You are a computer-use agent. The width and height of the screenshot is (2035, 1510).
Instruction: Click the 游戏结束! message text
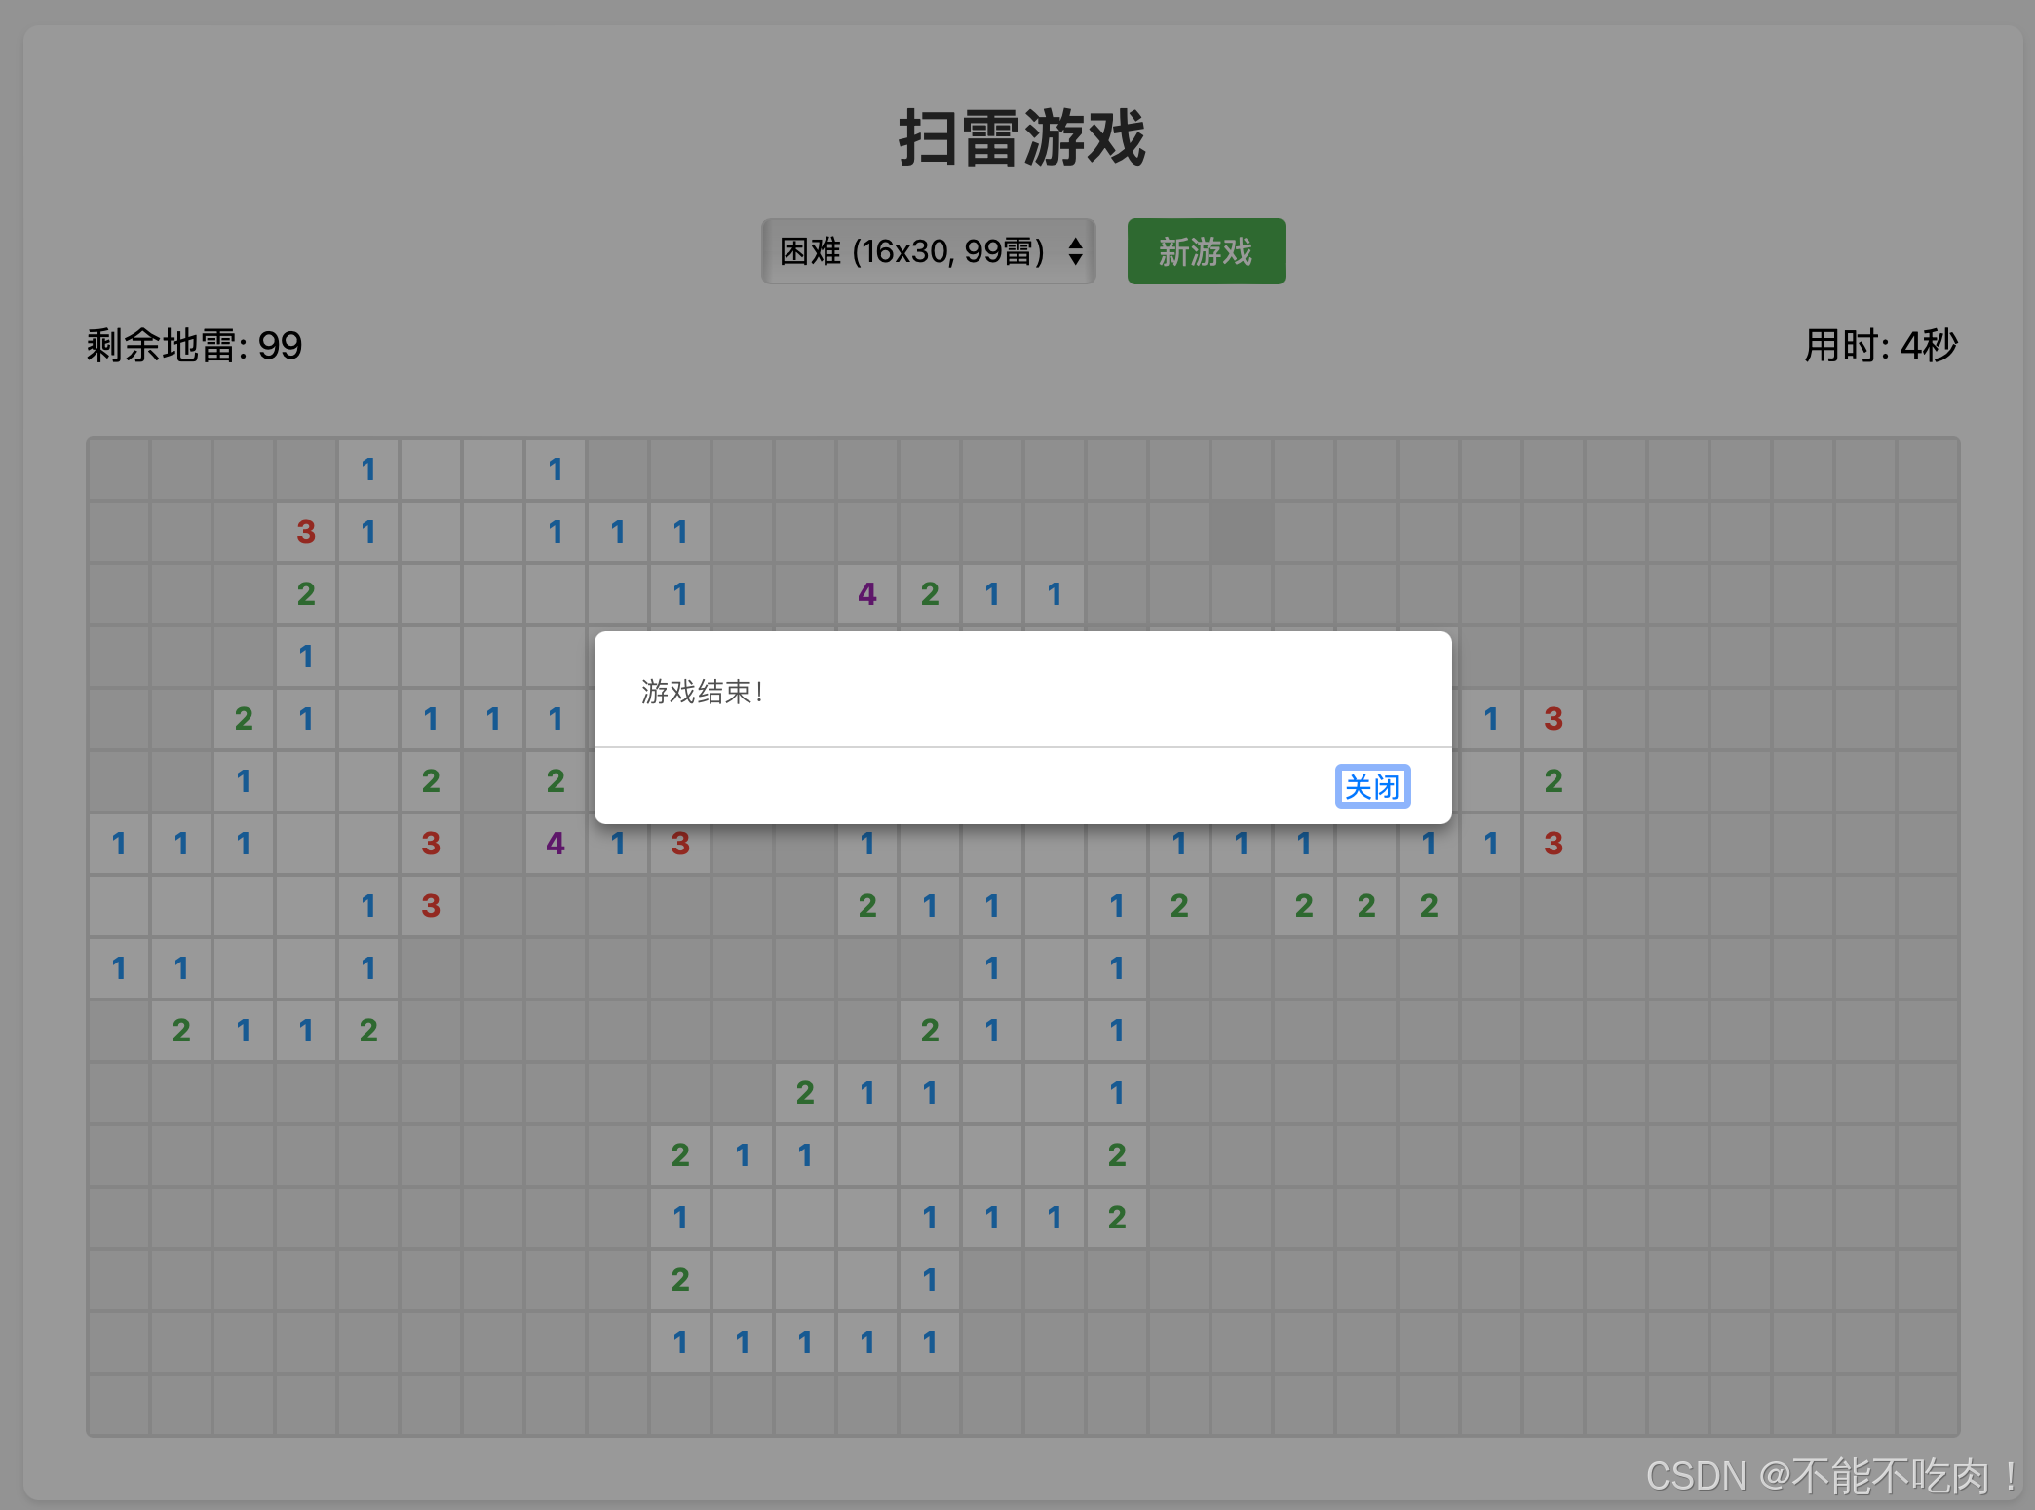point(702,692)
